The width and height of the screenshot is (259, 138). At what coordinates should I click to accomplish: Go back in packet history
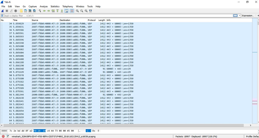coord(44,11)
